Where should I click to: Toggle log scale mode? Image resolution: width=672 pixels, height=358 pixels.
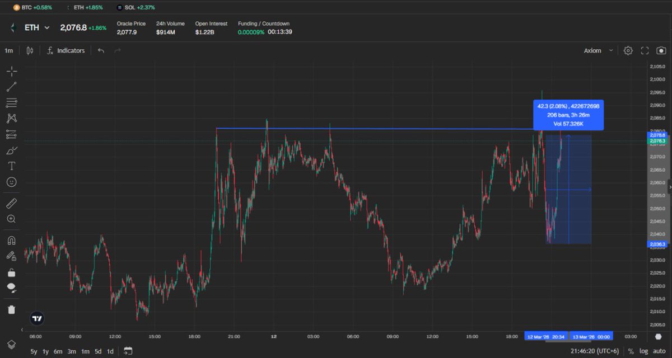tap(644, 351)
